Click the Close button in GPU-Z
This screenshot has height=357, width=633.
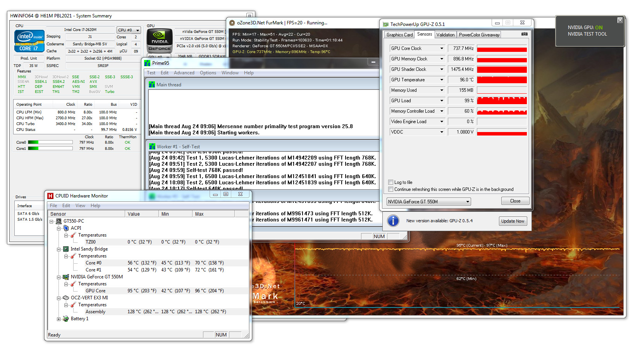point(515,201)
